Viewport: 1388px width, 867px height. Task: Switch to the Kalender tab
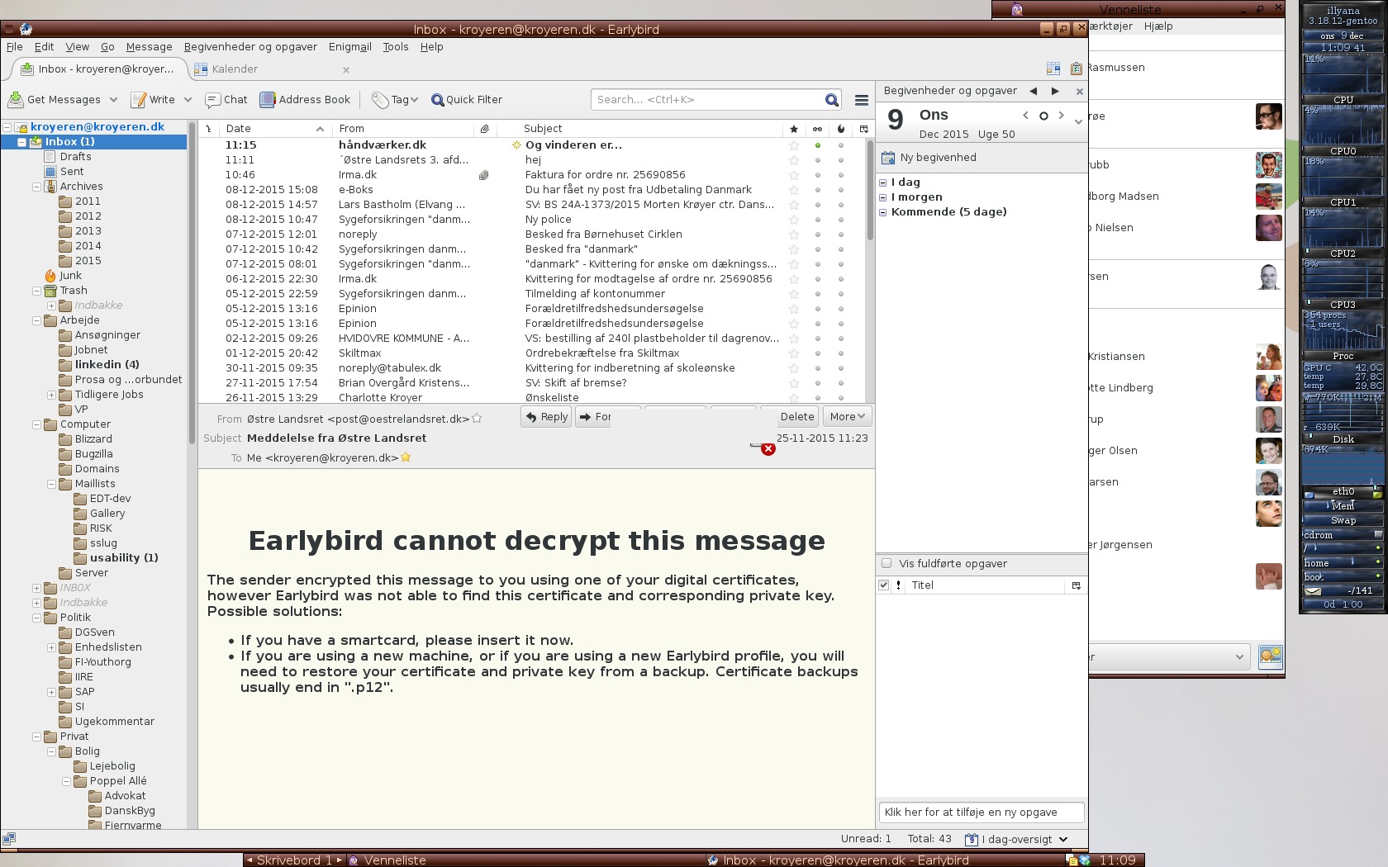pyautogui.click(x=234, y=69)
